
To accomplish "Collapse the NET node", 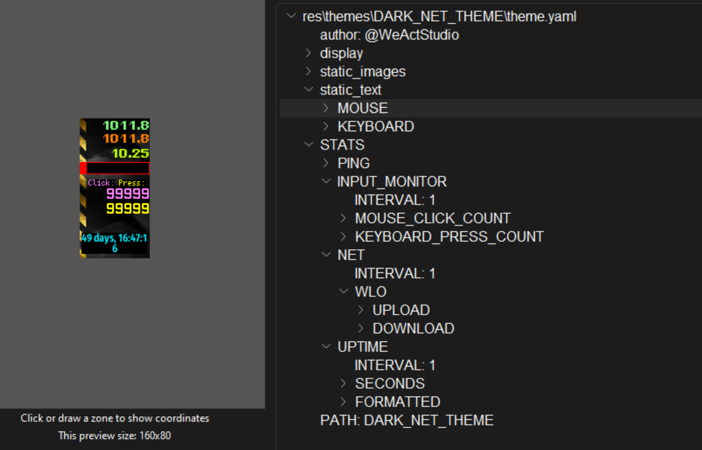I will click(x=326, y=255).
